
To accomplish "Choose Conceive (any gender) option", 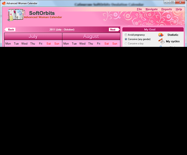I will (x=126, y=39).
